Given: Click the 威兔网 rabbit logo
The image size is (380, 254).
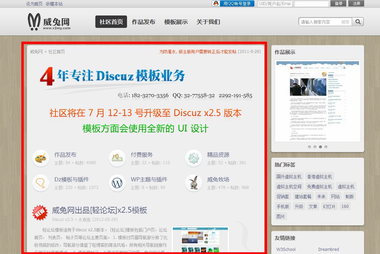Looking at the screenshot, I should (x=49, y=22).
